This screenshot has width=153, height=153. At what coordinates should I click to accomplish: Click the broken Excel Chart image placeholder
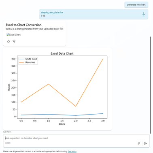pos(14,34)
